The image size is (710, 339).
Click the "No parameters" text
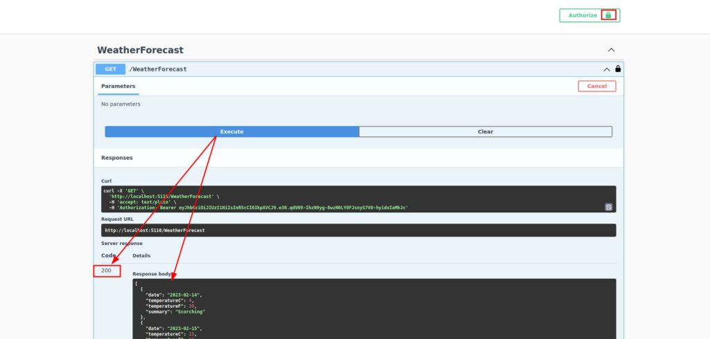coord(121,104)
